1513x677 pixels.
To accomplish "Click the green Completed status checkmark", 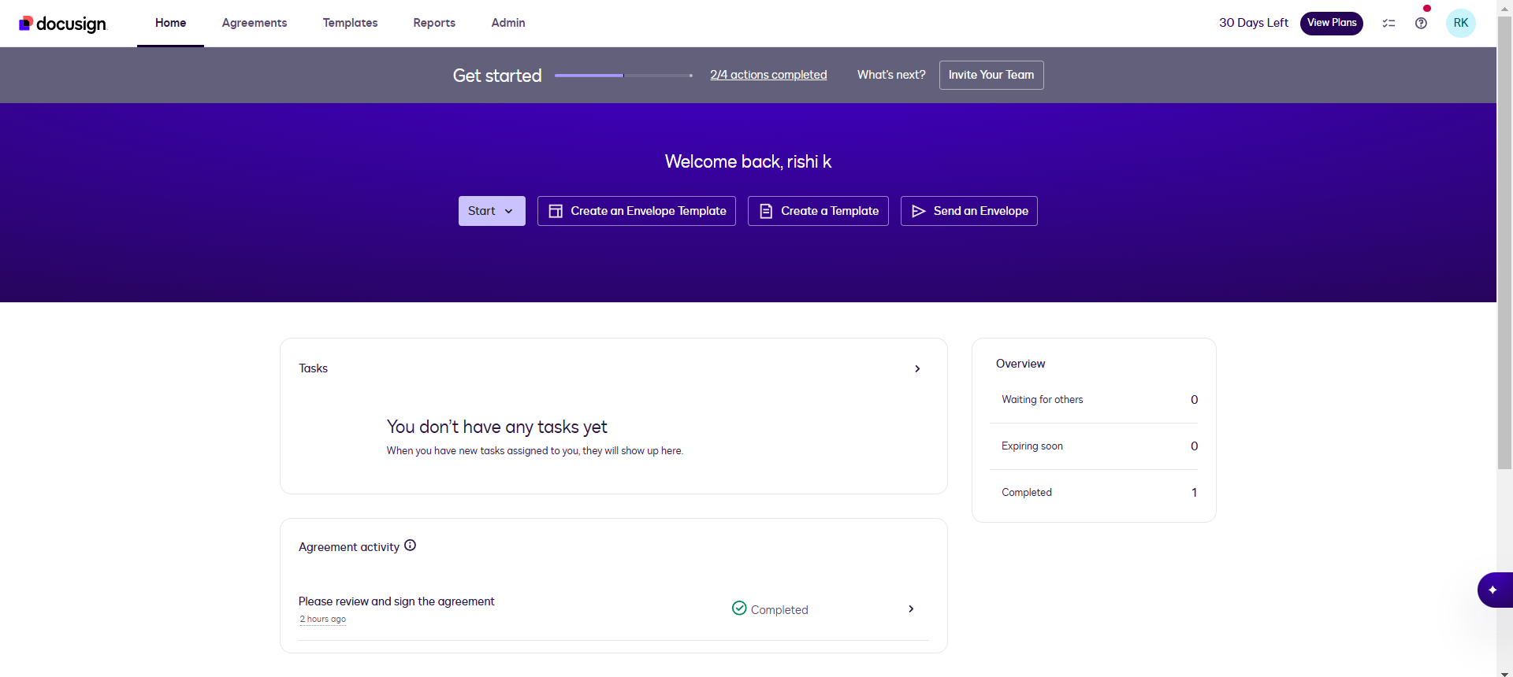I will click(x=739, y=609).
